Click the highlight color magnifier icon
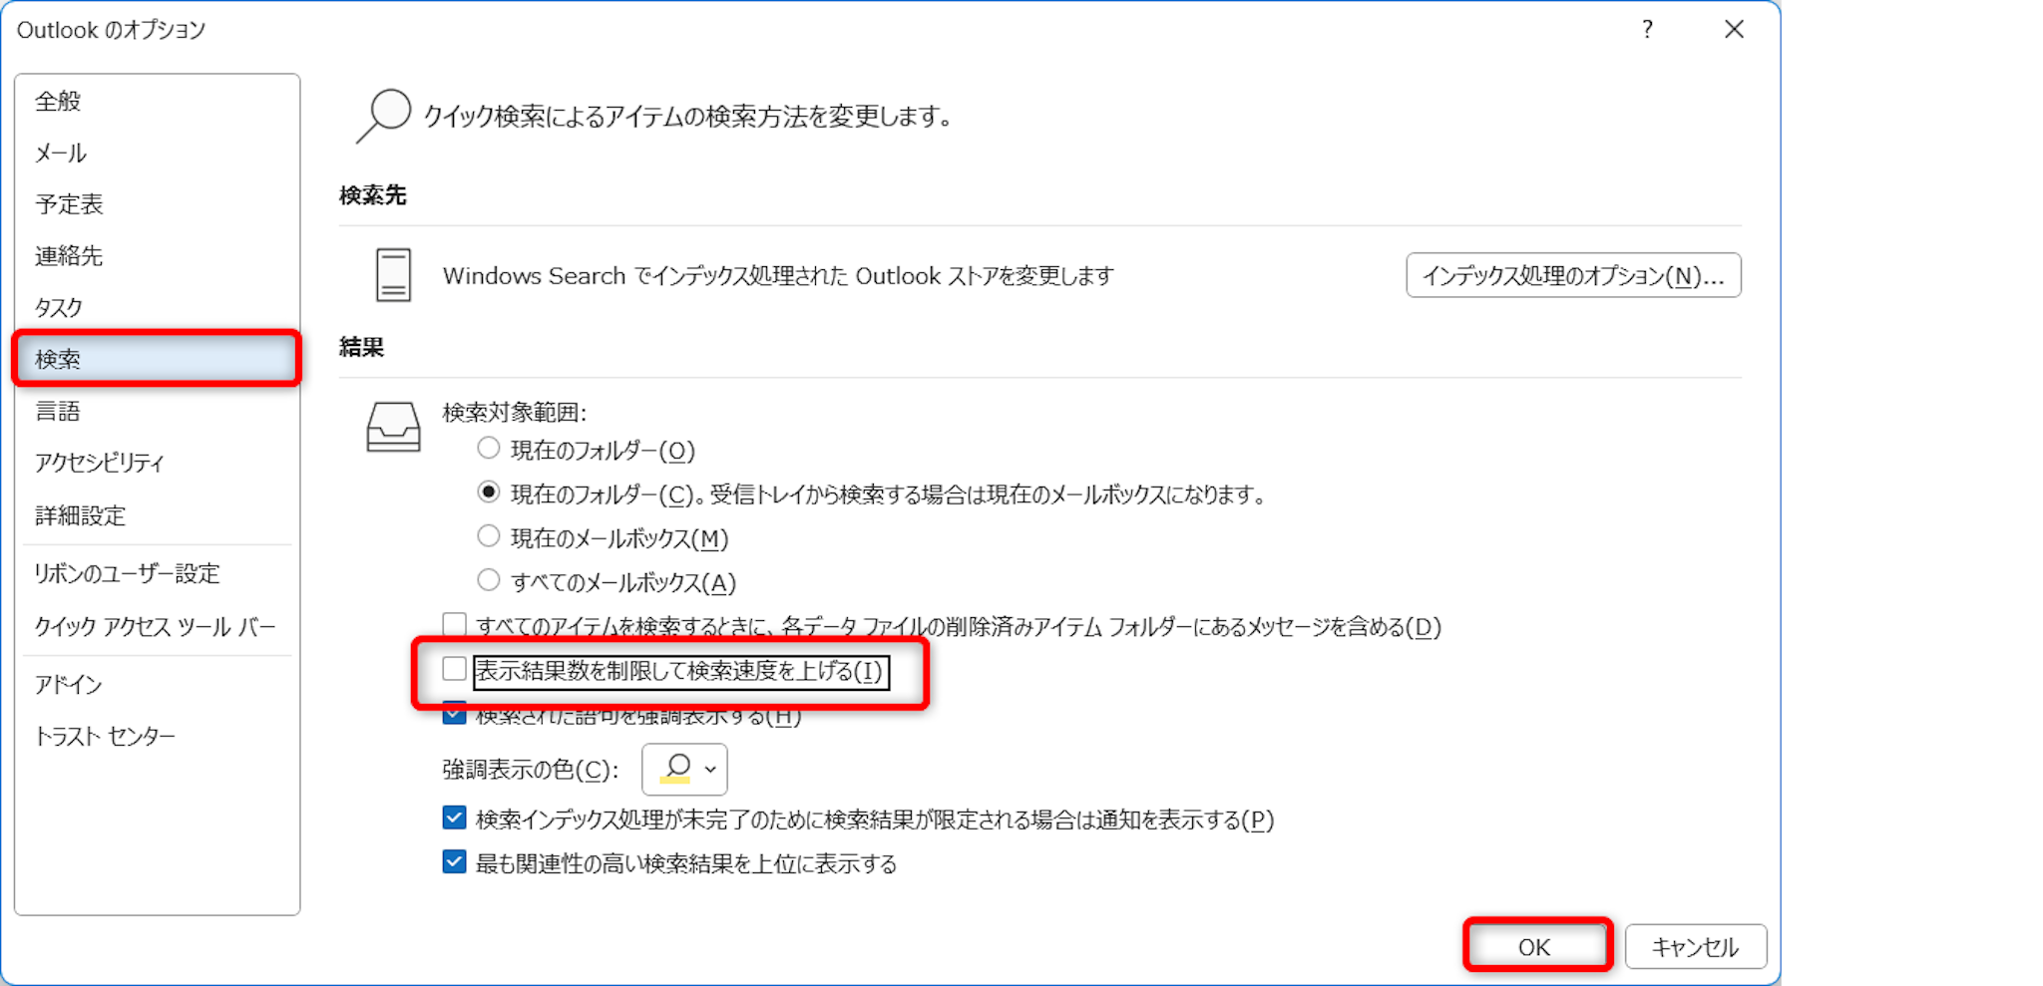The image size is (2043, 986). click(x=676, y=769)
